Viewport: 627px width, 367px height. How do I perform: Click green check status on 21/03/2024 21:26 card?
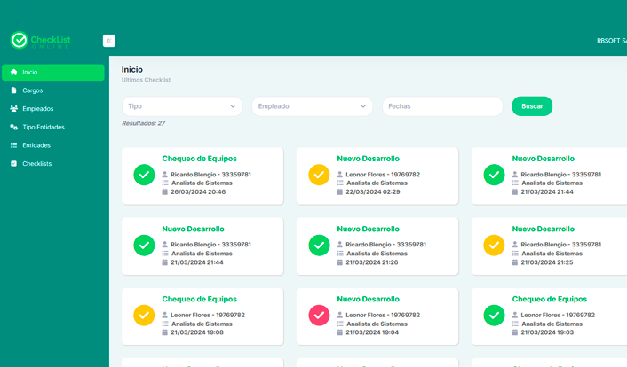coord(319,246)
